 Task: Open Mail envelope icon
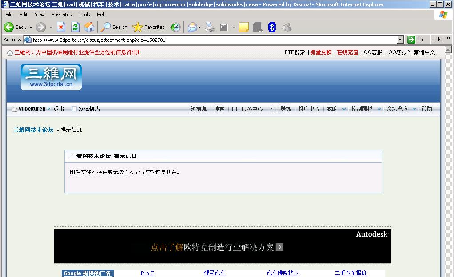click(192, 27)
